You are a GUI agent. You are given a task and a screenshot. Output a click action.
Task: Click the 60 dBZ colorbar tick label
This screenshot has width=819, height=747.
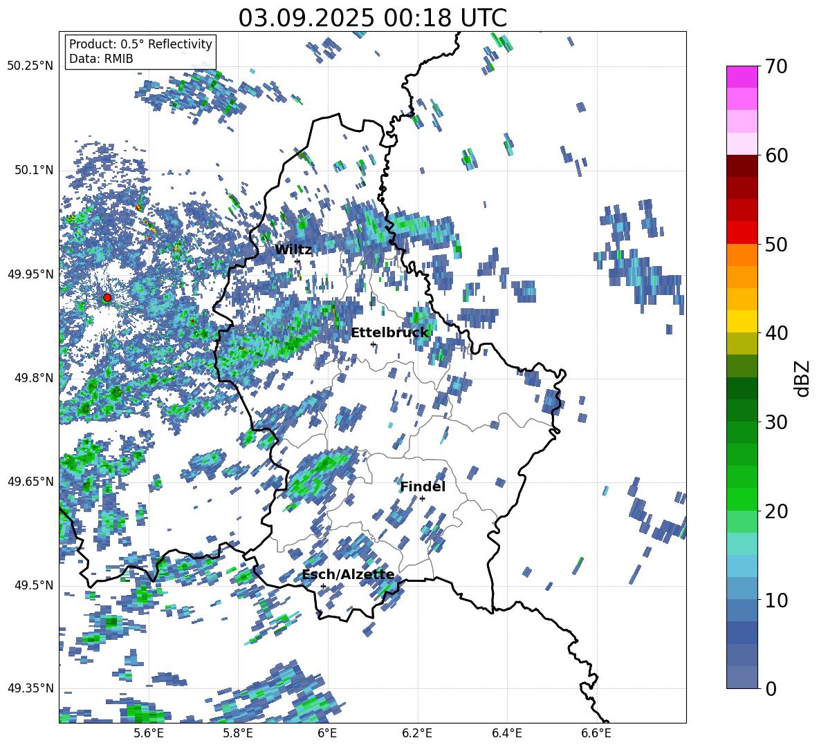pos(776,155)
